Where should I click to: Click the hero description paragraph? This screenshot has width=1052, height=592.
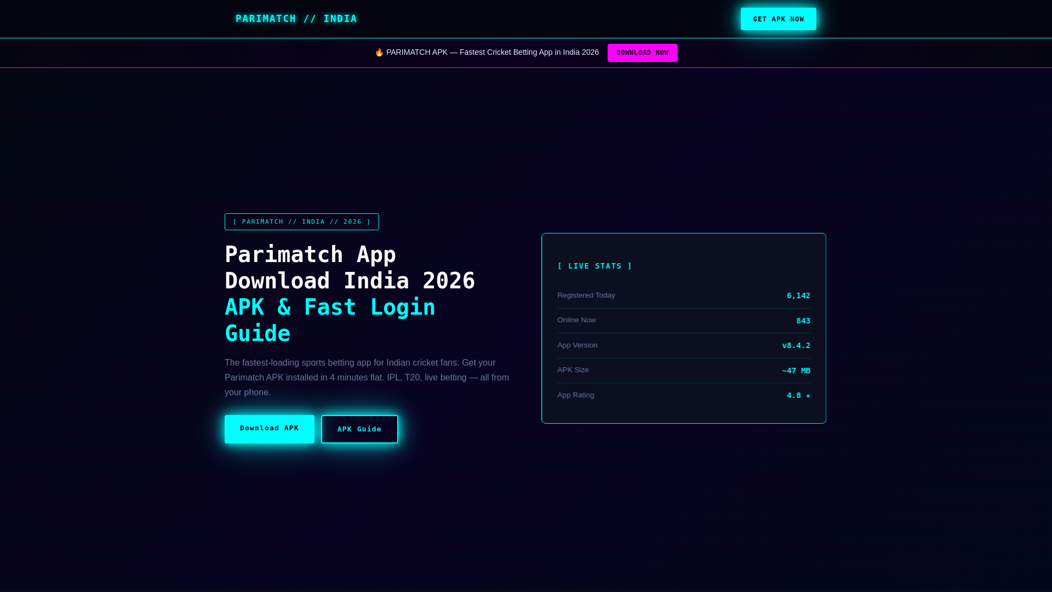[367, 378]
